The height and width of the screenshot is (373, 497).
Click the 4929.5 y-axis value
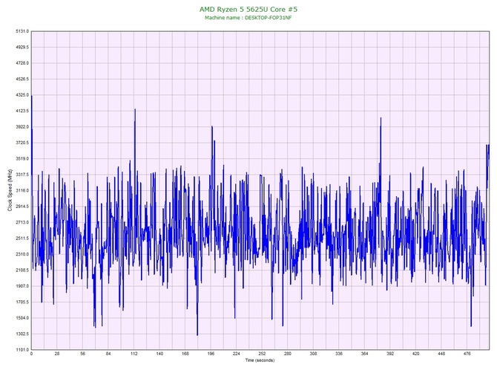click(22, 48)
